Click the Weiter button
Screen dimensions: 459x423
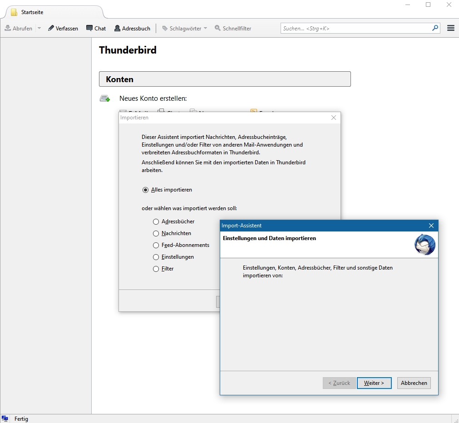pos(374,383)
